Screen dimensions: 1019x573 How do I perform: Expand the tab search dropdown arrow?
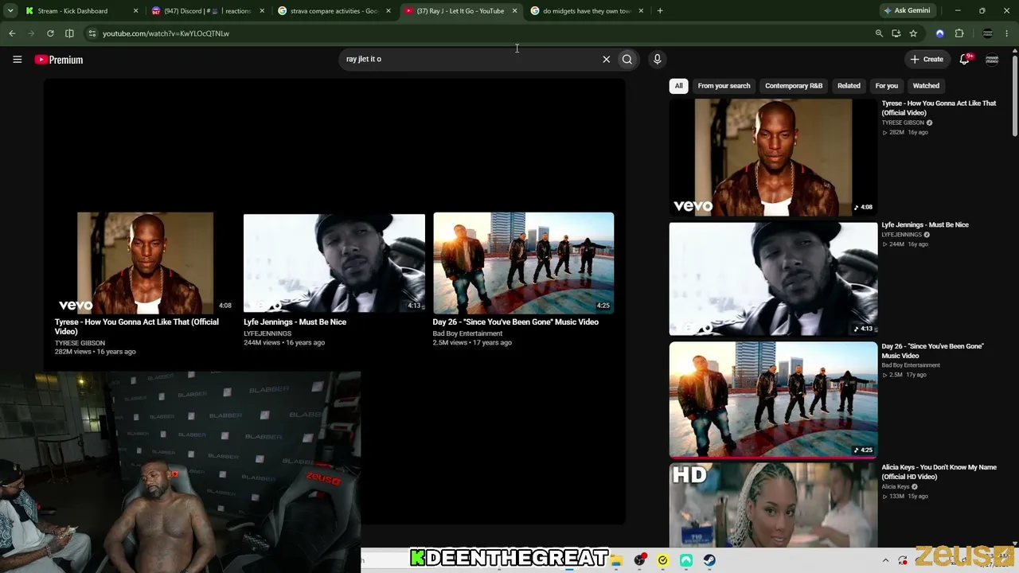pyautogui.click(x=10, y=10)
